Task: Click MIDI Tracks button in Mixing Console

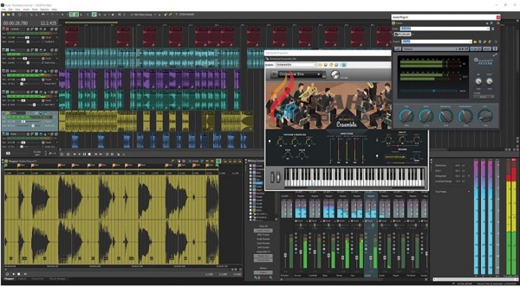Action: 263,235
